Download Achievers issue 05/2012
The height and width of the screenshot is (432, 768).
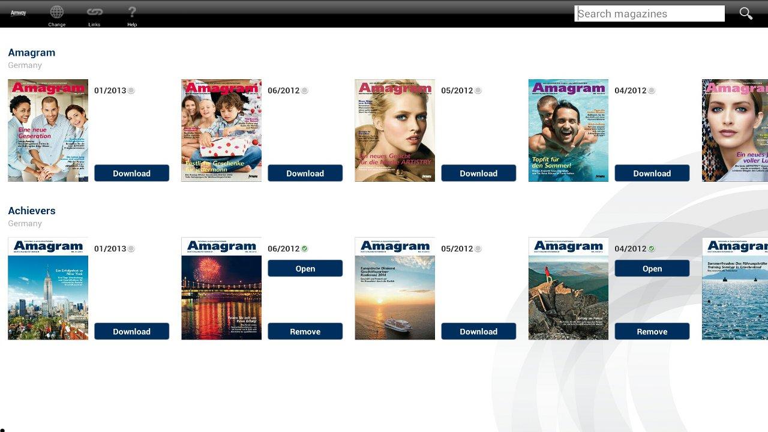click(x=478, y=331)
